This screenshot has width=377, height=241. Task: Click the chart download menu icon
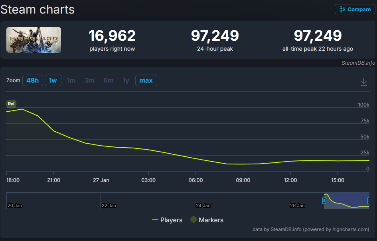[363, 81]
